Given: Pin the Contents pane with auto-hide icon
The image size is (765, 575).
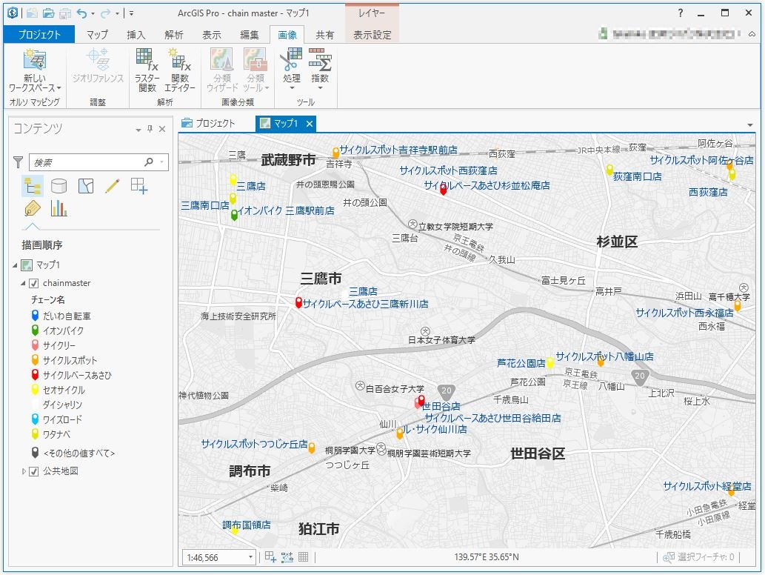Looking at the screenshot, I should click(x=150, y=129).
